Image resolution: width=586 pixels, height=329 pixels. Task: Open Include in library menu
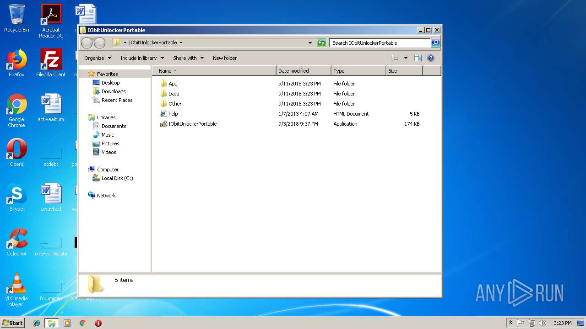(142, 58)
